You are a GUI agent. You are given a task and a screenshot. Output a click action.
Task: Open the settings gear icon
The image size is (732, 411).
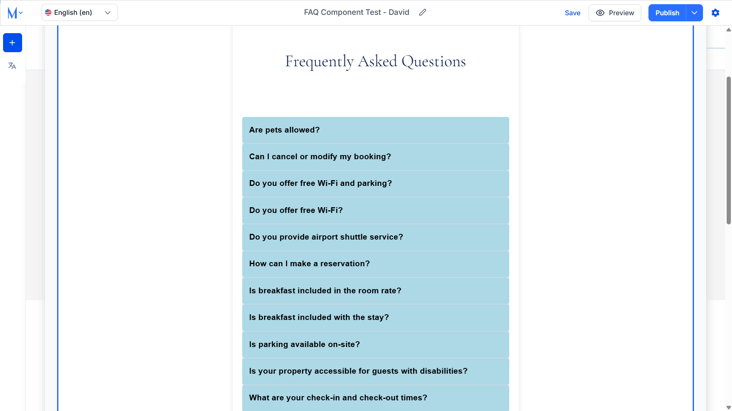(x=715, y=13)
